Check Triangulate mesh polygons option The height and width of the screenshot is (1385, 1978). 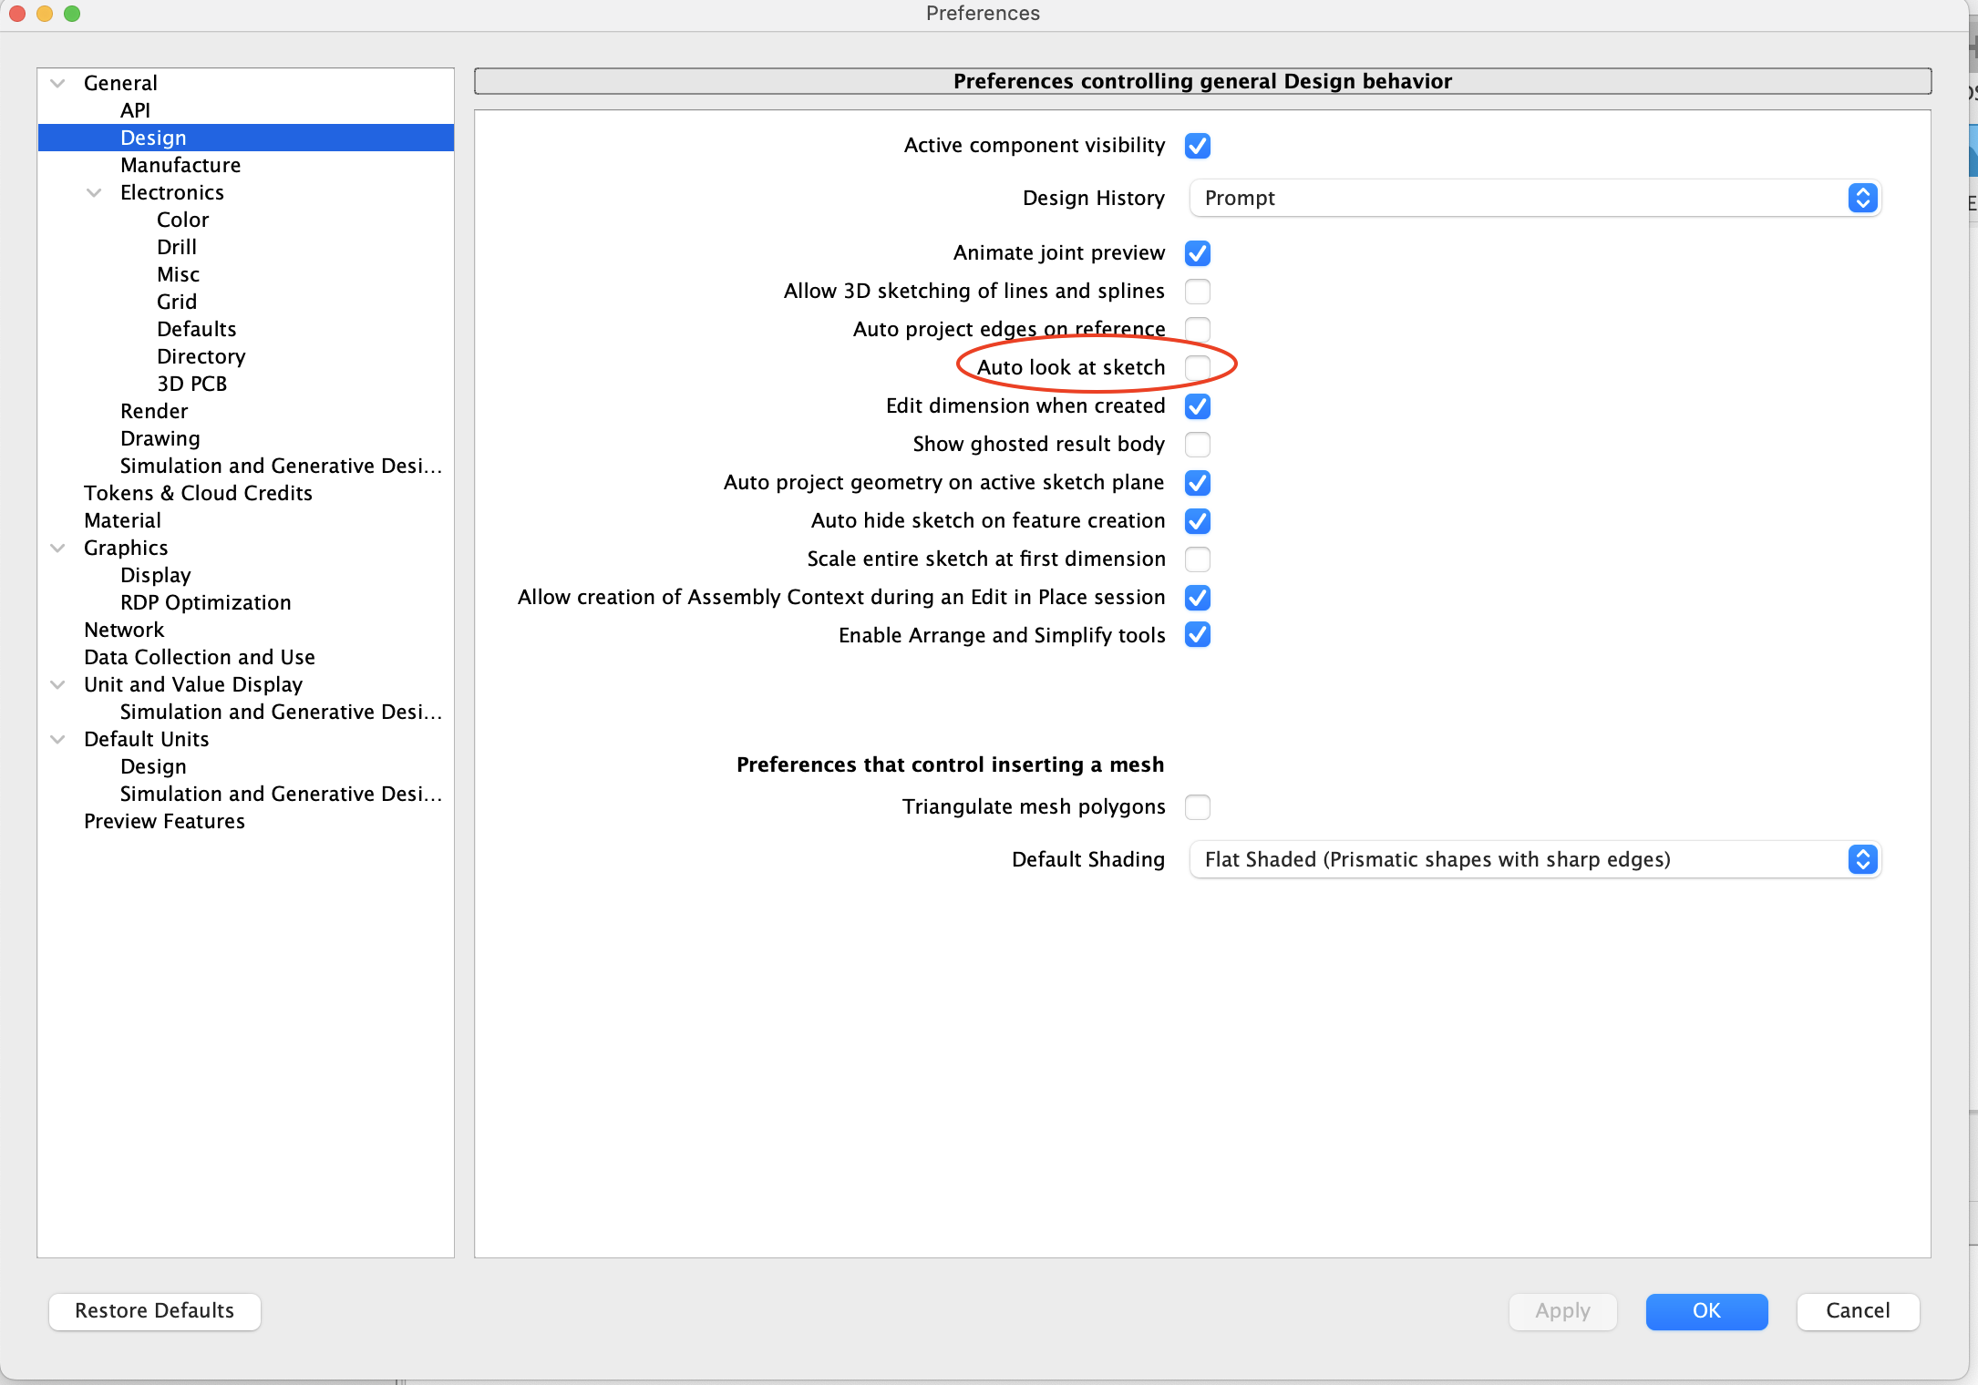pyautogui.click(x=1198, y=807)
